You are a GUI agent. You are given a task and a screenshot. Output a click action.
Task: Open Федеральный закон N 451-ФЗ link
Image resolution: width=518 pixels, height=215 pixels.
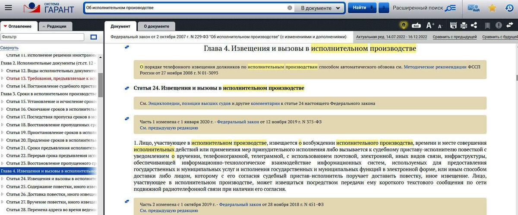(x=240, y=205)
